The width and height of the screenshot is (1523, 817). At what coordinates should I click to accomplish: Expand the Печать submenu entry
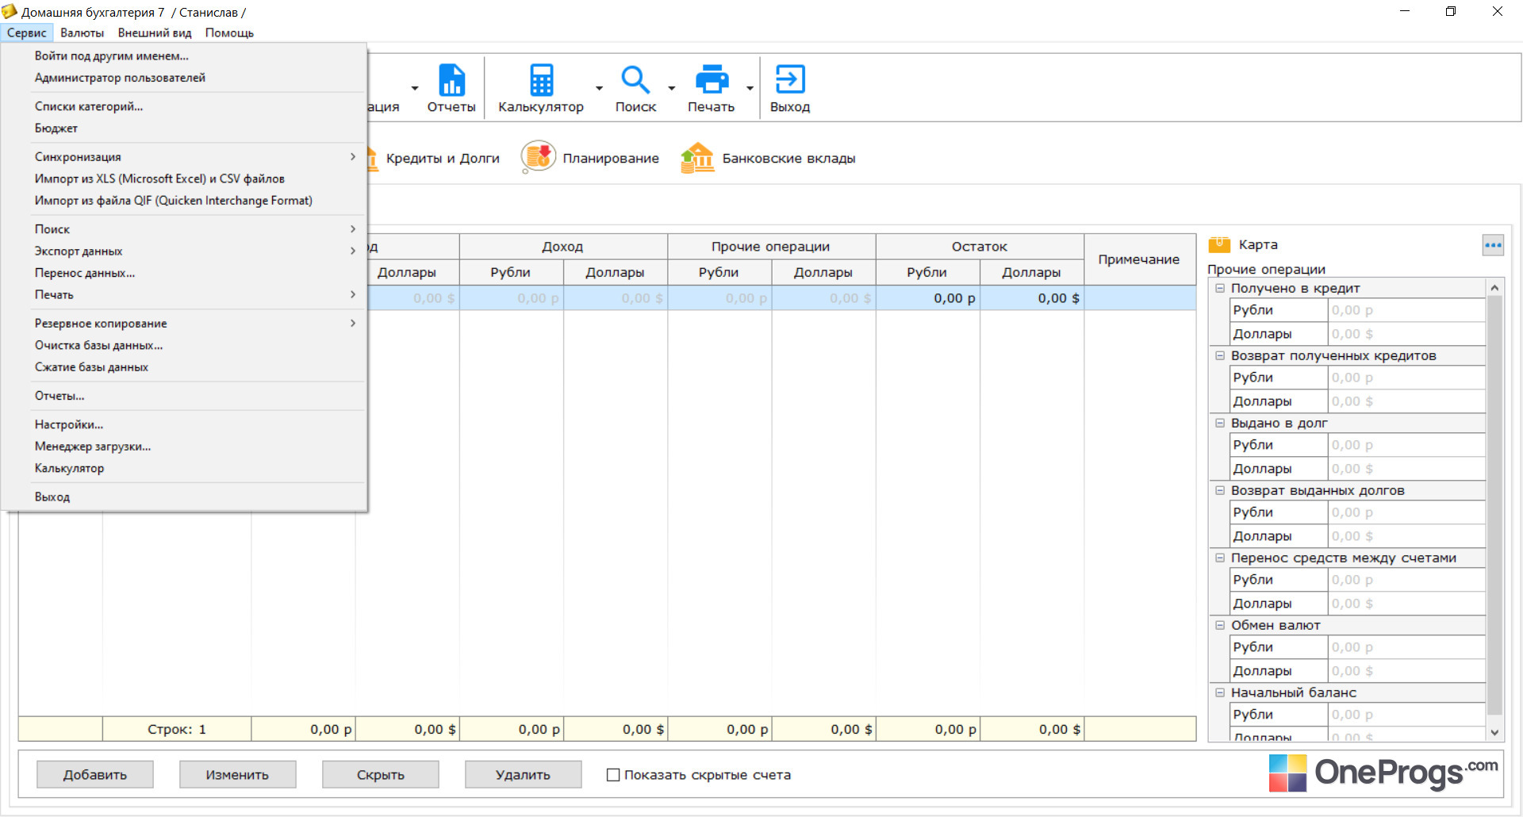[x=184, y=295]
